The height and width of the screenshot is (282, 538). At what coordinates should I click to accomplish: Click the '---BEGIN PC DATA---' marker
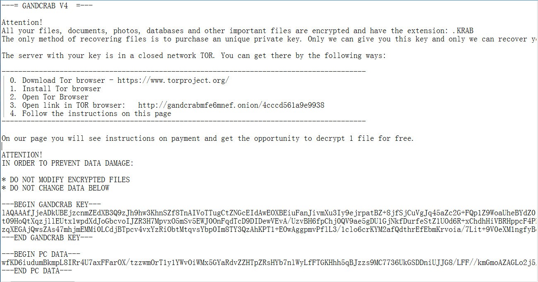(41, 253)
